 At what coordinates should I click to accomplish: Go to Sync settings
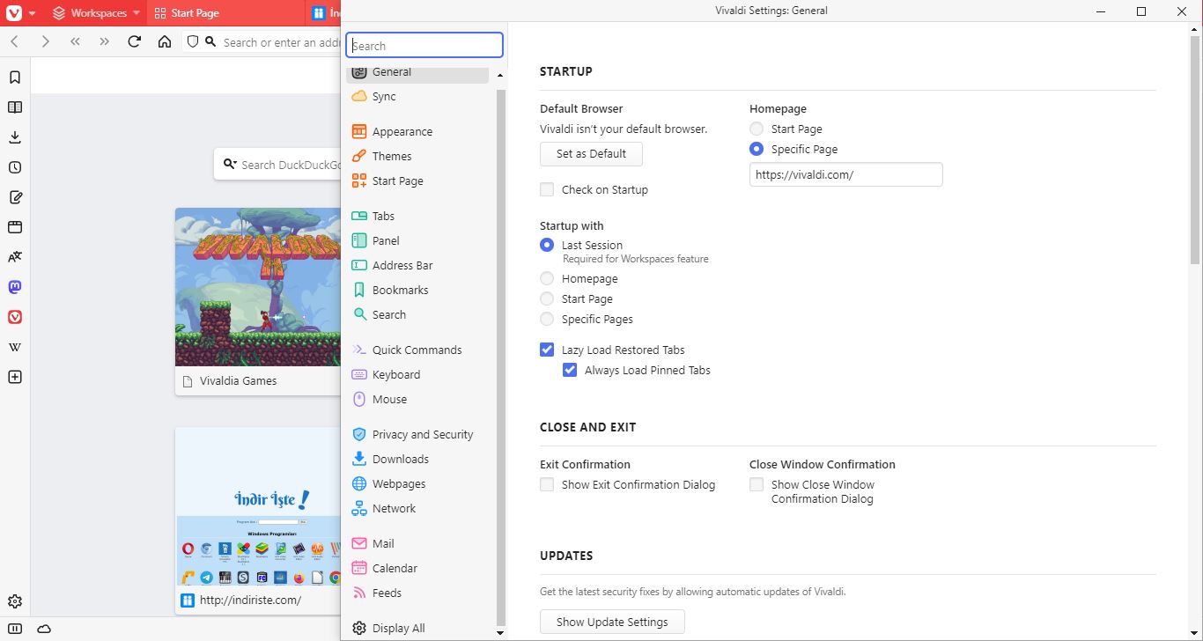417,96
